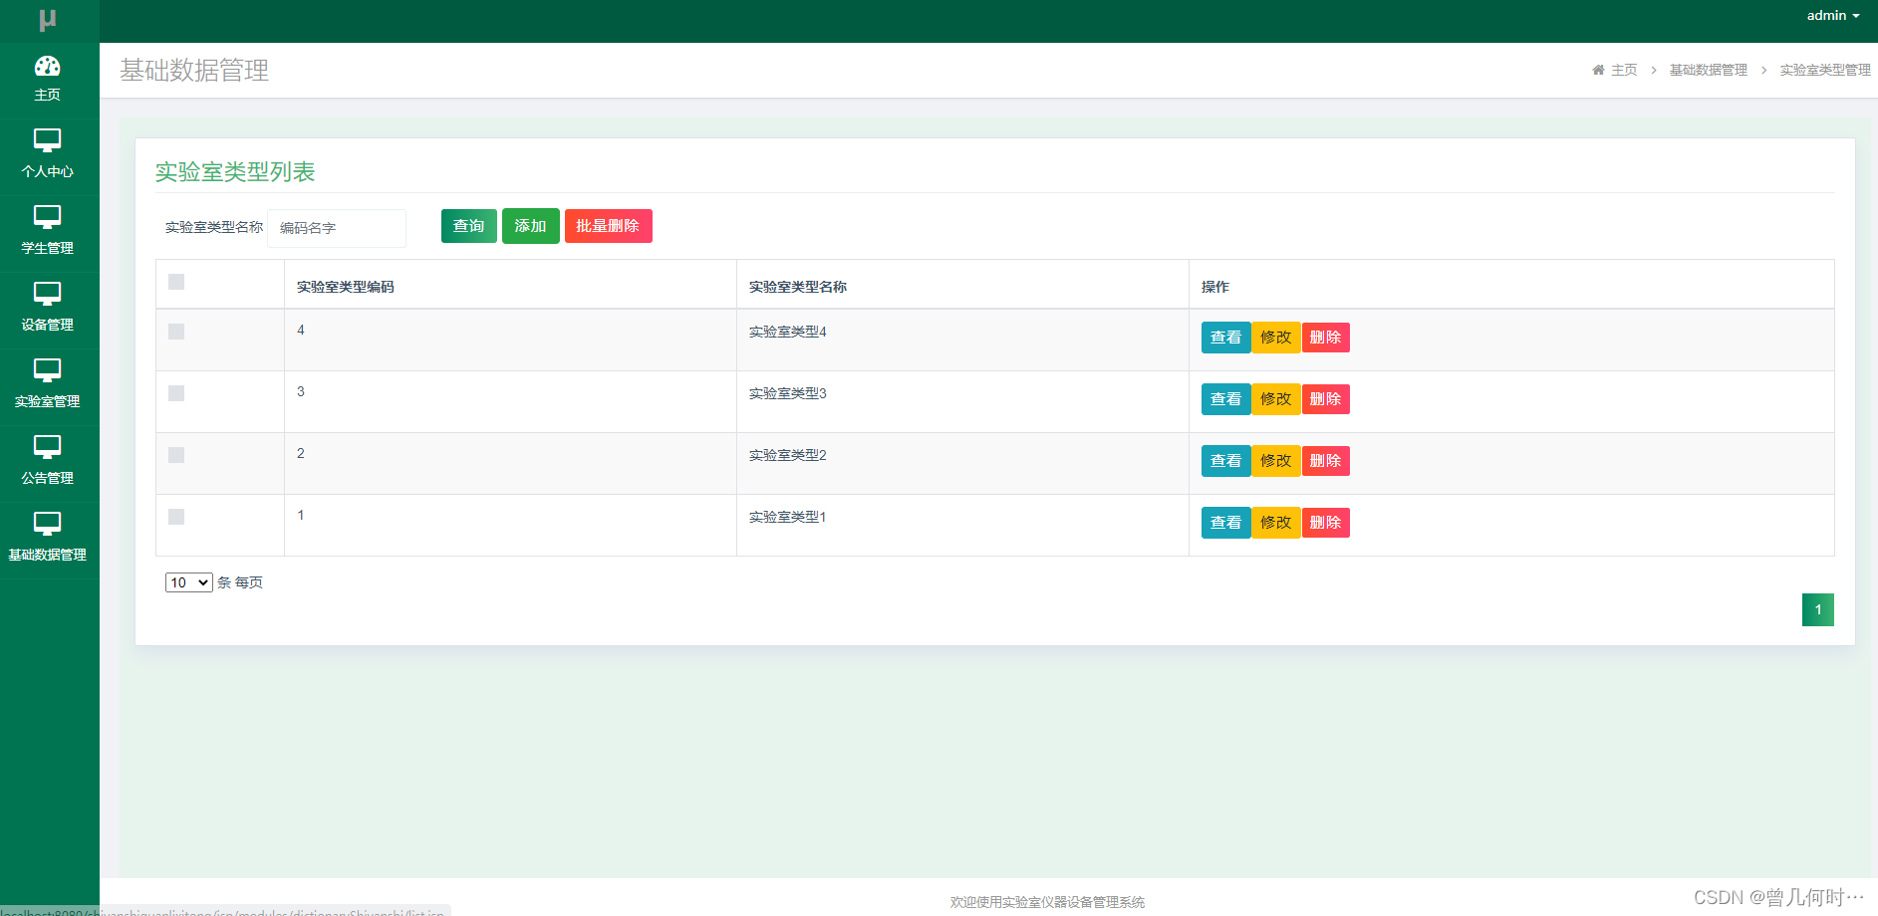Screen dimensions: 1878x916
Task: Check the row checkbox for 实验室类型3
Action: pyautogui.click(x=176, y=393)
